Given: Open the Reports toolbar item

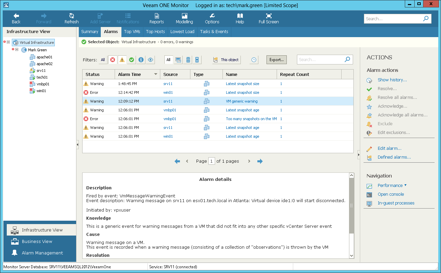Looking at the screenshot, I should 157,19.
